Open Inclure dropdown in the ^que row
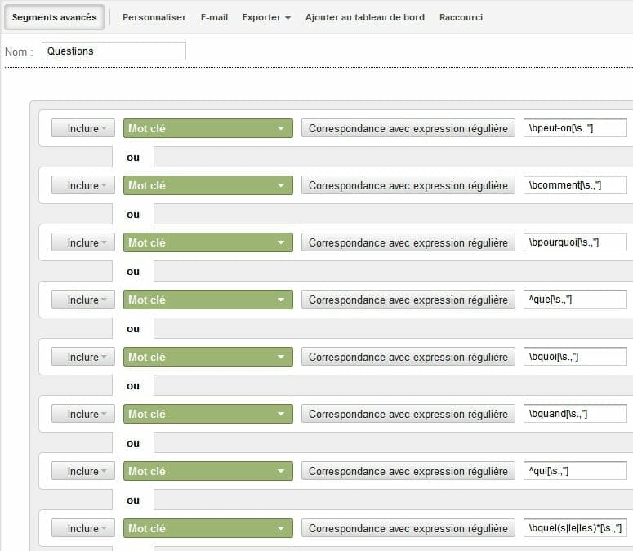633x551 pixels. [82, 300]
